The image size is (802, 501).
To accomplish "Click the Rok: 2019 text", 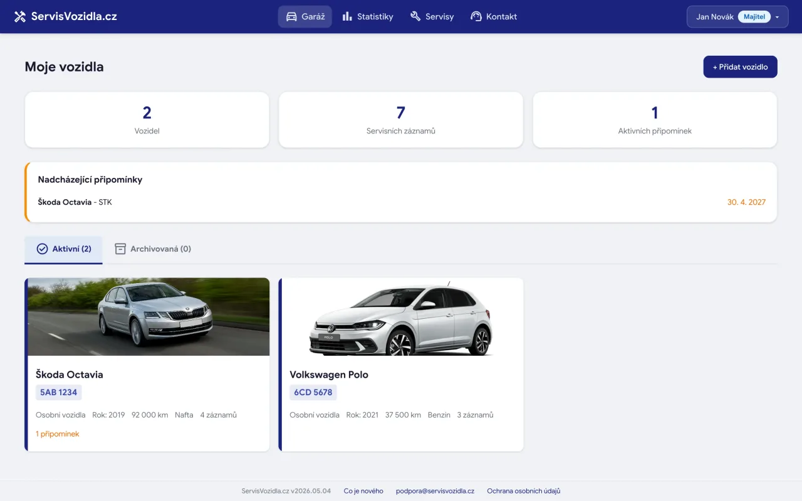I will [x=108, y=415].
